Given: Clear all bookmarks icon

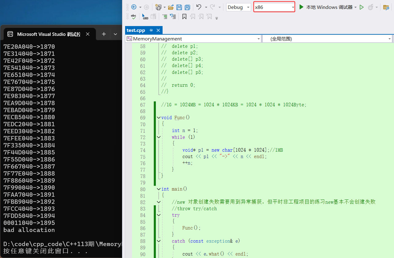Looking at the screenshot, I should coord(209,17).
